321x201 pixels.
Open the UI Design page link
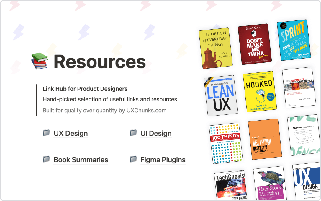point(156,134)
